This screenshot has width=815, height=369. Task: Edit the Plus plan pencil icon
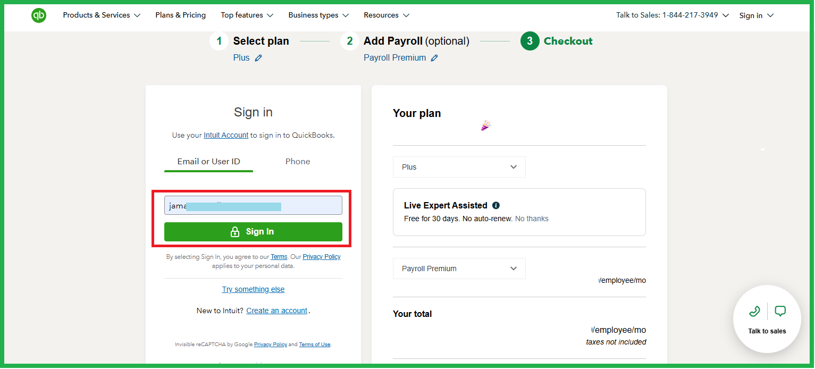(x=258, y=58)
